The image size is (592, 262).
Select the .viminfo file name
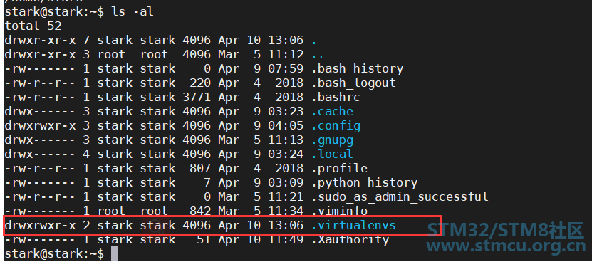(x=339, y=211)
